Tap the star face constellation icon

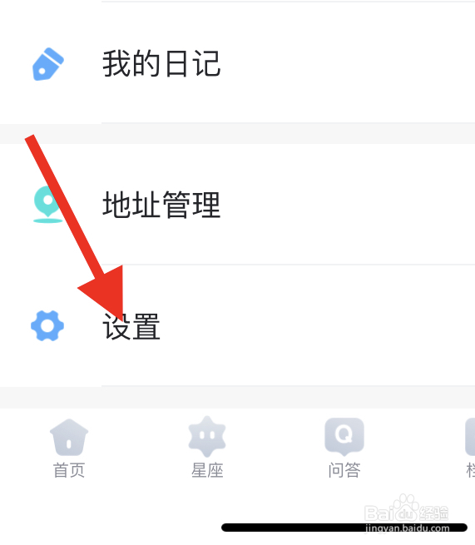(207, 437)
